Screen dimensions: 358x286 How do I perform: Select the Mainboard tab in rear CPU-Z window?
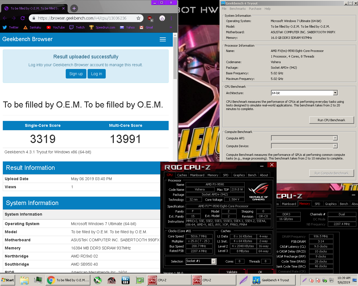pyautogui.click(x=289, y=204)
